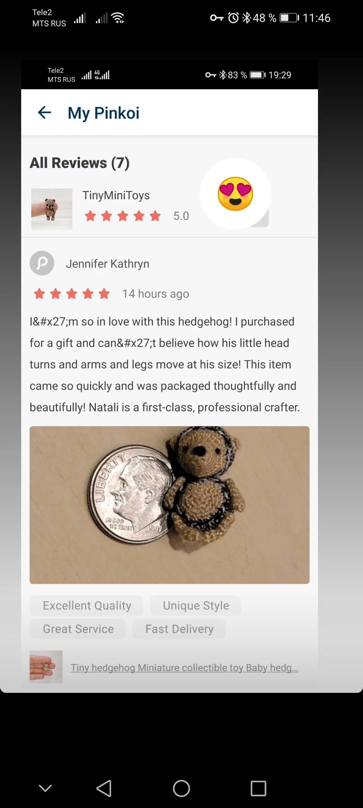Tap the Android home circle button
The width and height of the screenshot is (363, 808).
pyautogui.click(x=182, y=788)
